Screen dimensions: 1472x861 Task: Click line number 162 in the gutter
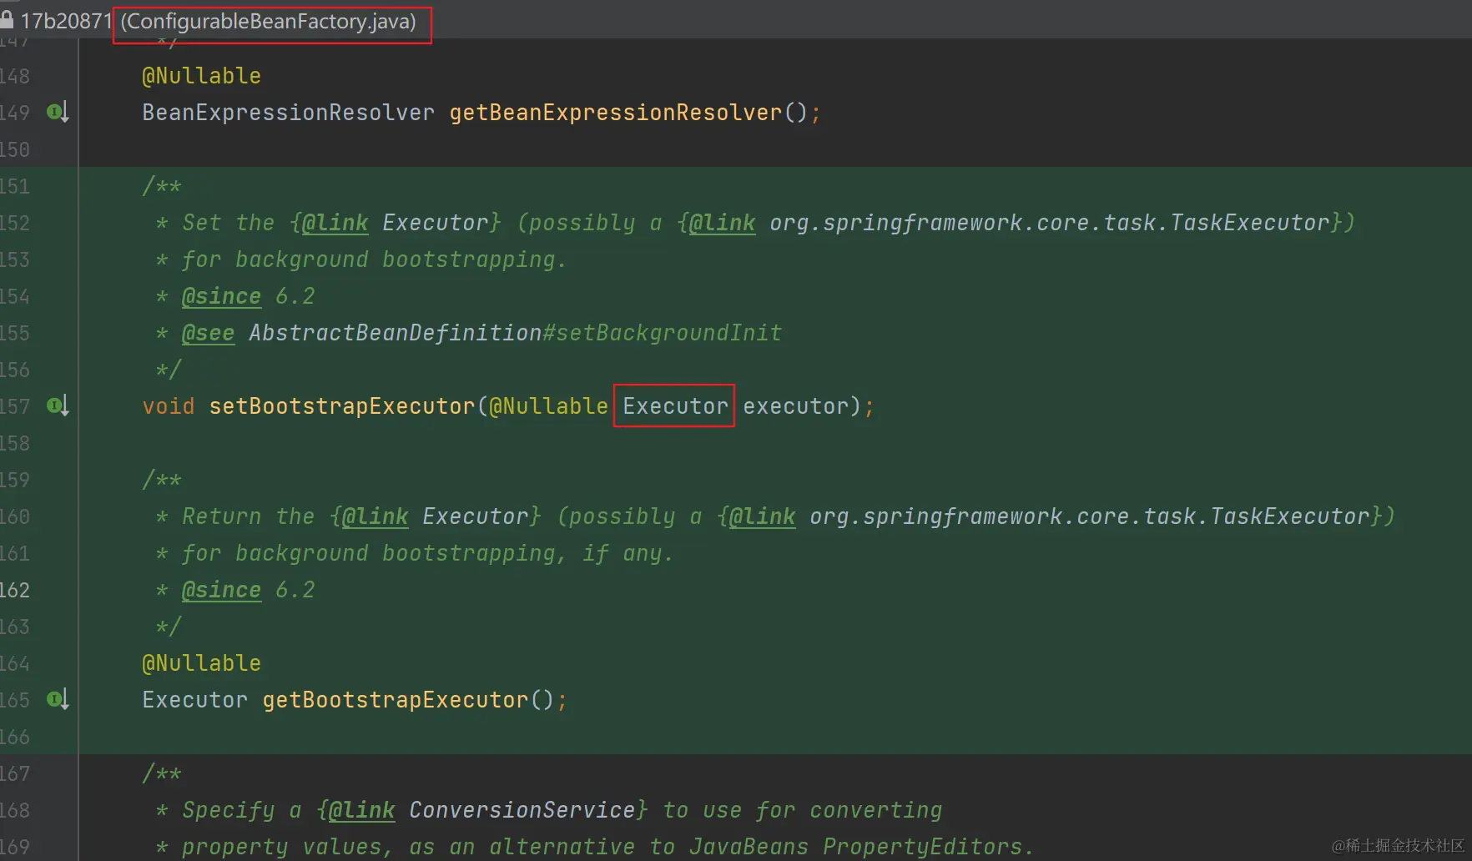point(15,590)
